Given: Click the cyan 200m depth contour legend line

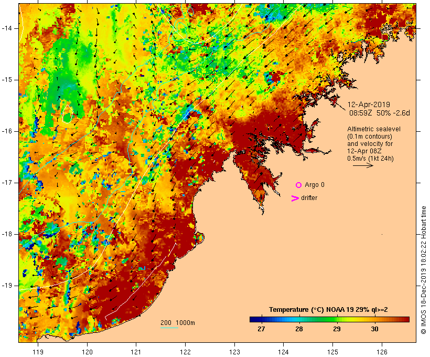Looking at the screenshot, I should click(169, 328).
